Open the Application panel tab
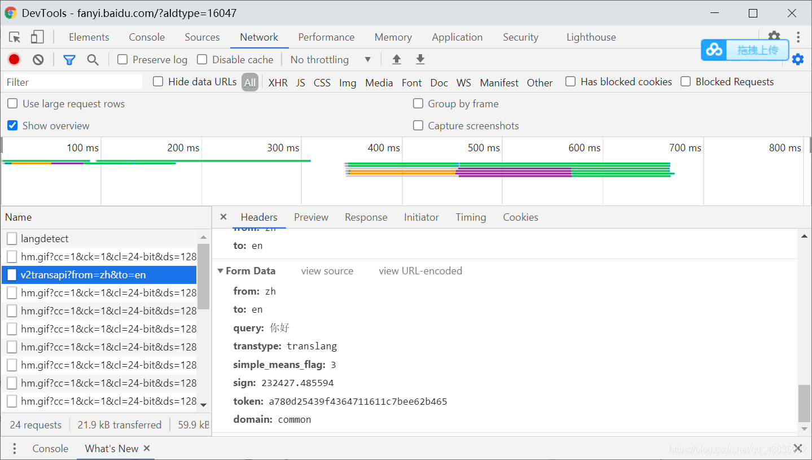812x460 pixels. (457, 37)
